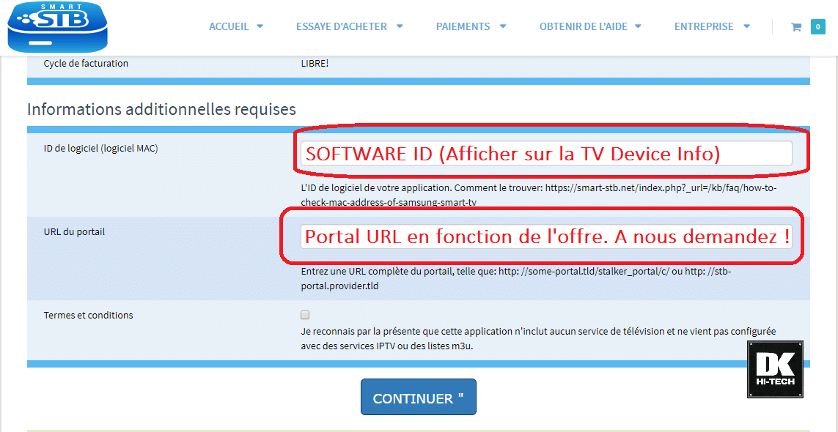The height and width of the screenshot is (432, 838).
Task: Click the arrow next to ACCUEIL
Action: pos(260,27)
